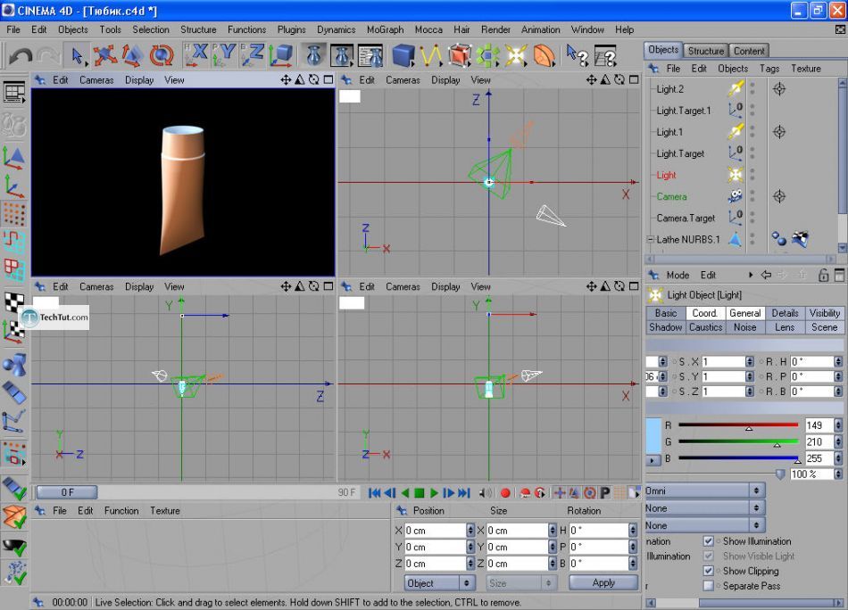Select the Move tool icon
This screenshot has height=610, width=848.
(104, 55)
